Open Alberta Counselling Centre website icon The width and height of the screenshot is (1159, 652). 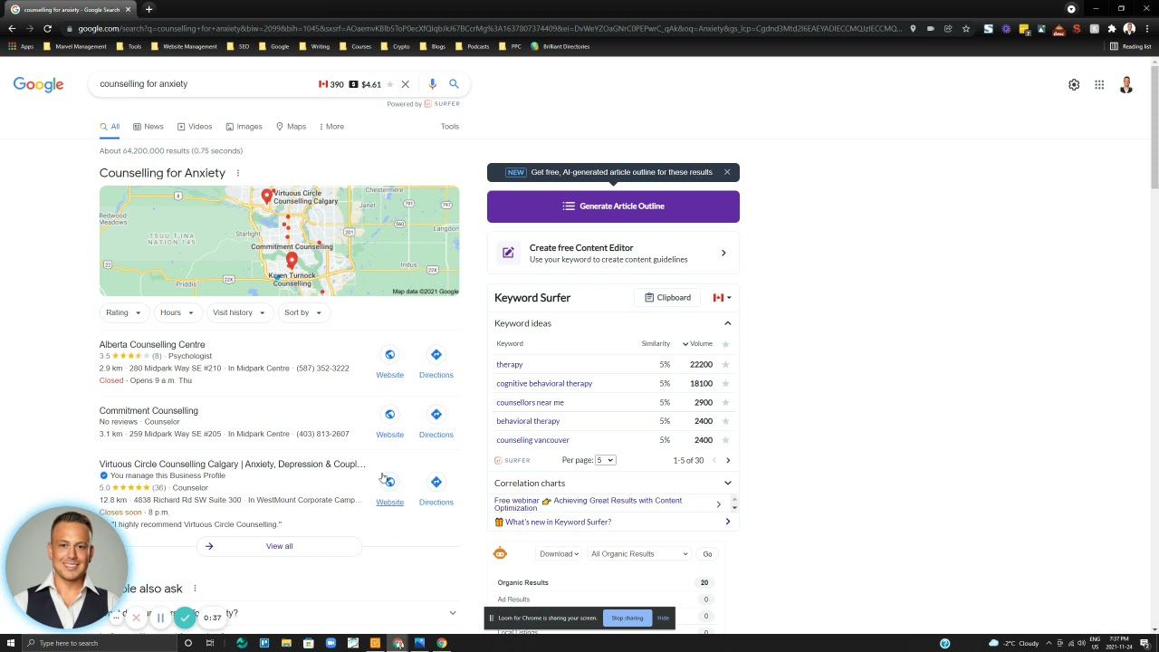tap(389, 355)
